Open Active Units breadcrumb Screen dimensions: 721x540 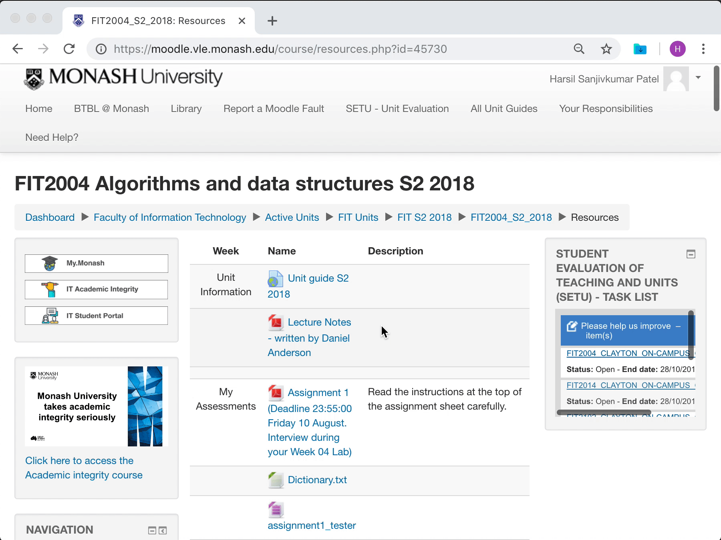292,218
